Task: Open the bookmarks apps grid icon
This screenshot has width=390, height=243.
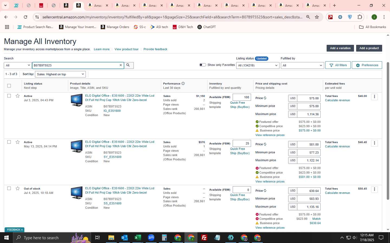Action: [x=7, y=27]
